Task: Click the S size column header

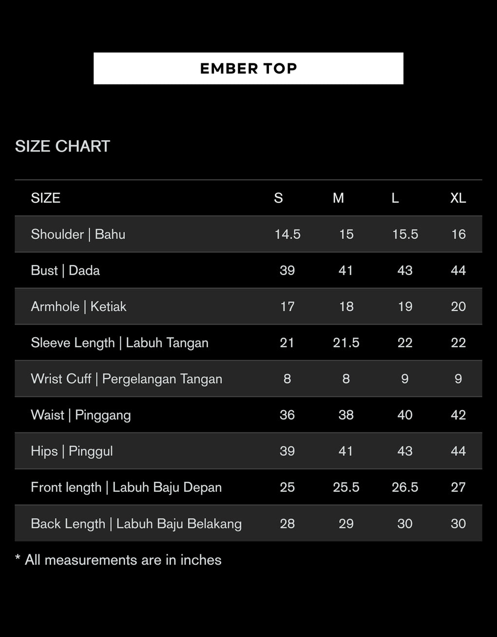Action: click(x=278, y=198)
